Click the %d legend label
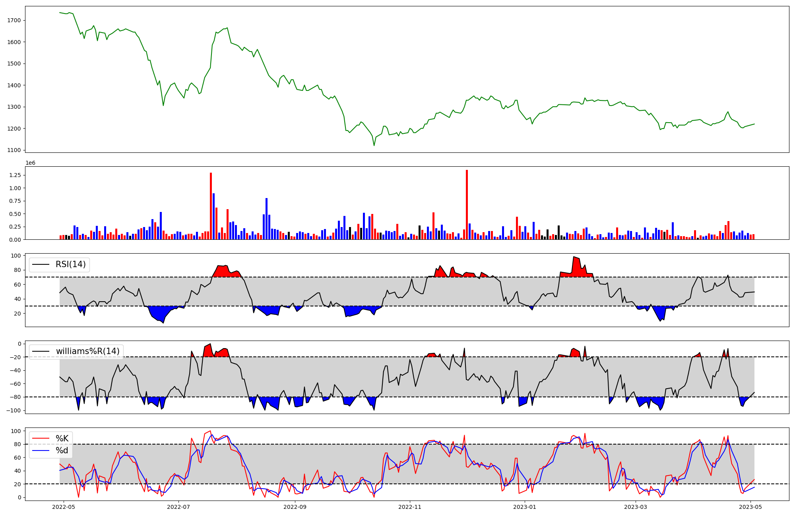The width and height of the screenshot is (795, 516). [62, 451]
